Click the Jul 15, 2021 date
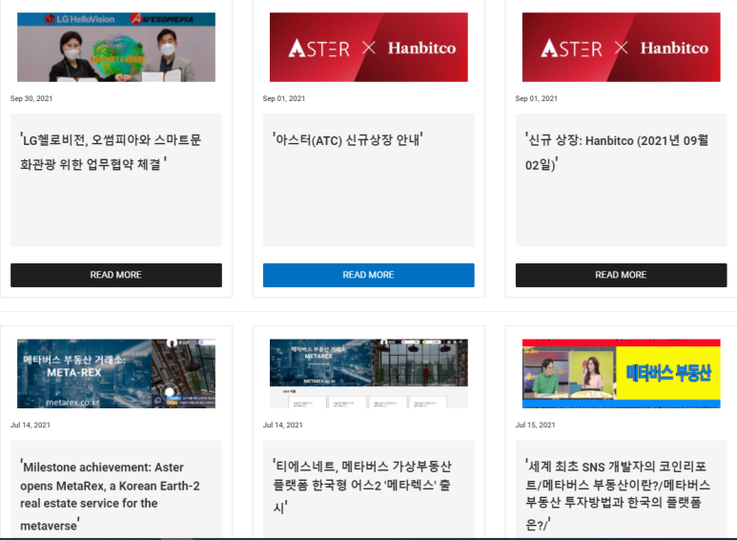This screenshot has width=737, height=540. point(535,425)
